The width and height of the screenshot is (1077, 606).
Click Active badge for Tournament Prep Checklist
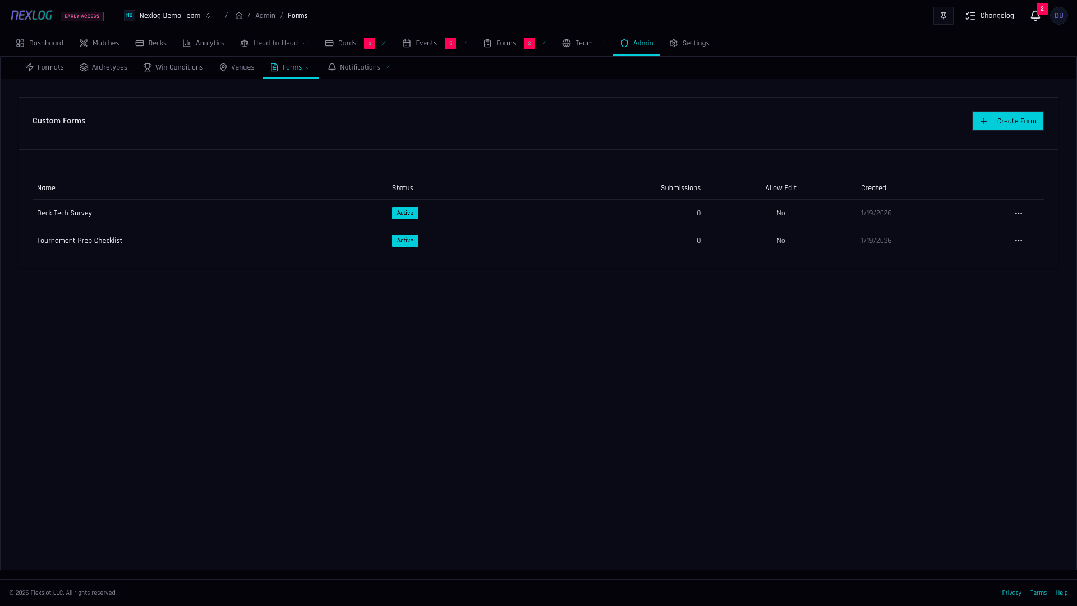point(405,241)
